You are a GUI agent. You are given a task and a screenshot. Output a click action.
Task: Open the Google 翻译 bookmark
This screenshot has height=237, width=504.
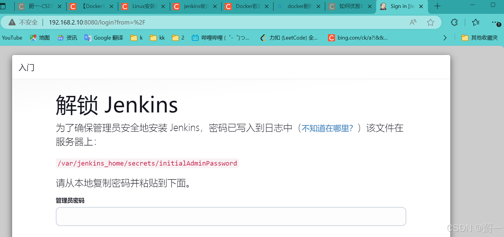(x=104, y=37)
